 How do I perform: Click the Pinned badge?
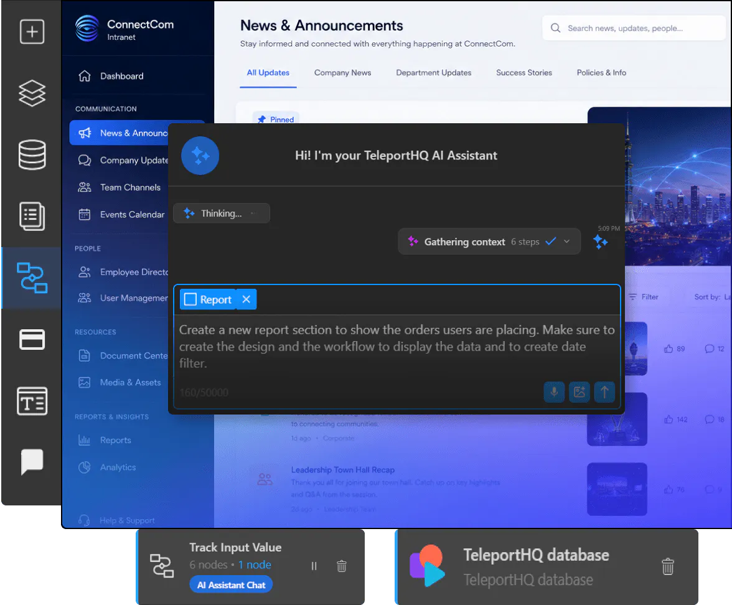[x=276, y=120]
